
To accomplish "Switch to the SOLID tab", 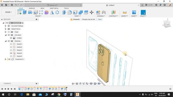I will click(x=21, y=8).
